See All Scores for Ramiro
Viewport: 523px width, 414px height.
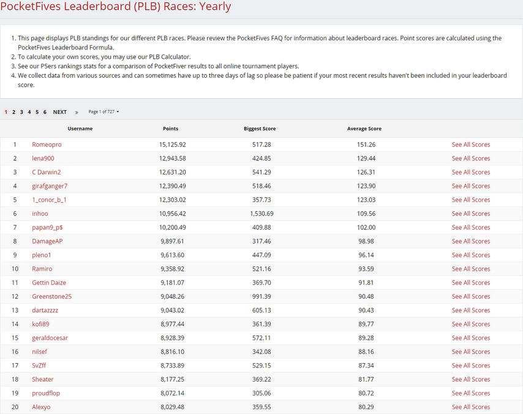[x=471, y=269]
